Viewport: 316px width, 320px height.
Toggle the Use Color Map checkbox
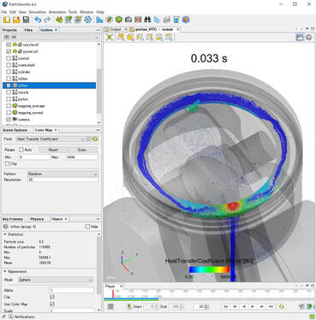(x=52, y=304)
